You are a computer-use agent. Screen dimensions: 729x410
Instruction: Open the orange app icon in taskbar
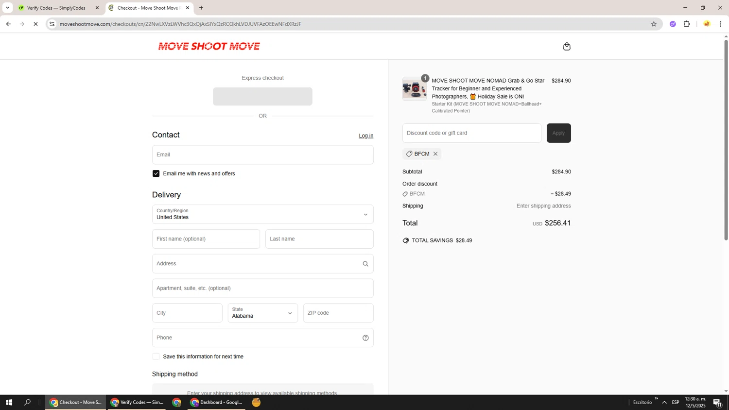pyautogui.click(x=256, y=402)
